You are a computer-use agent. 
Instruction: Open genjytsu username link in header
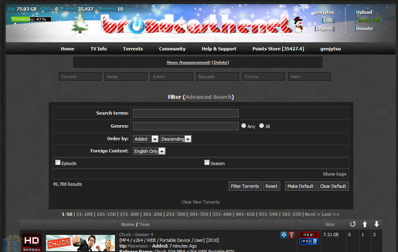tap(324, 12)
